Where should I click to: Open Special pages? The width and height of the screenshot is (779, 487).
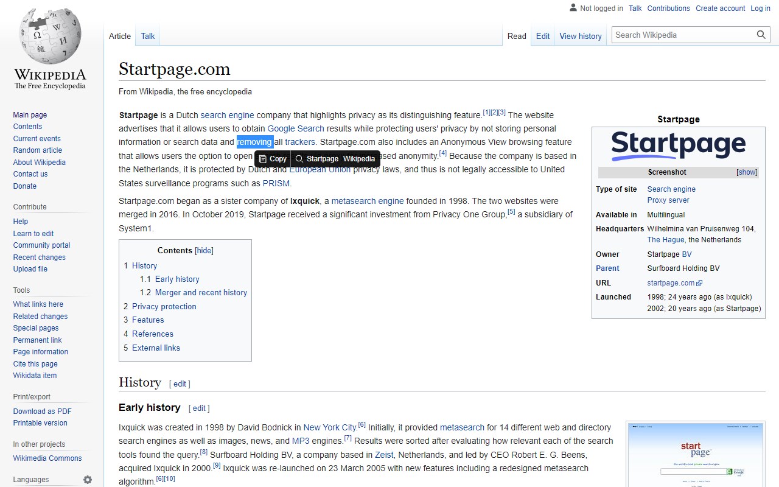[36, 328]
